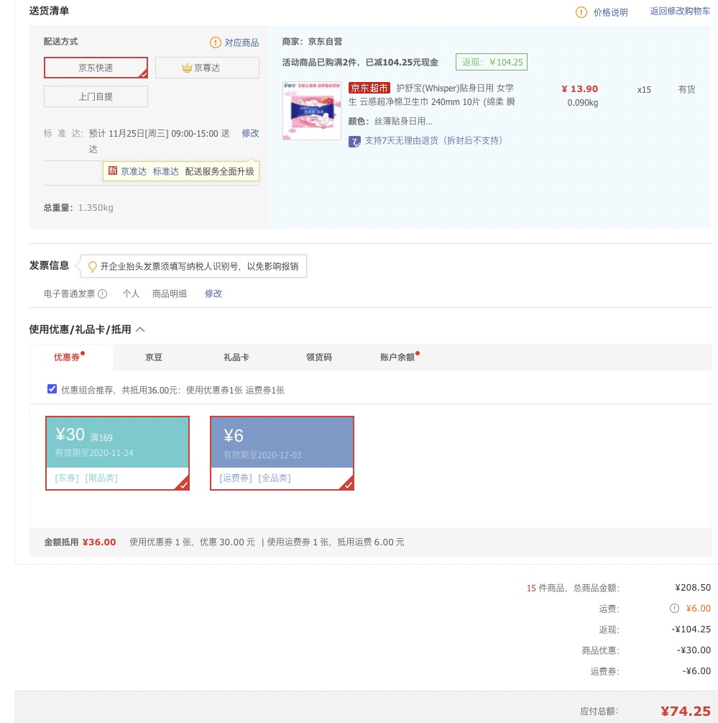This screenshot has height=723, width=718.
Task: Click the 颜色: 丝薄贴身日用 text
Action: [x=390, y=122]
